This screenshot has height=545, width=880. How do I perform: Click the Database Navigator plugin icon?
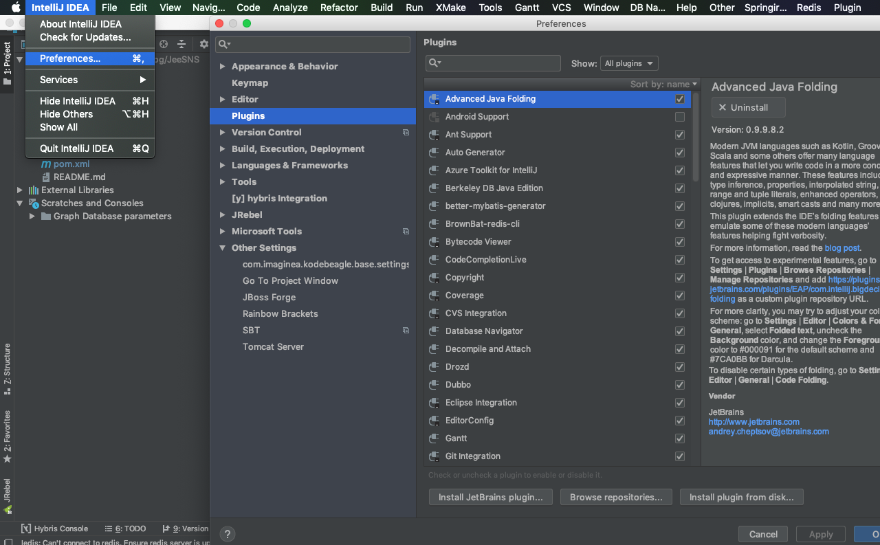pos(434,331)
